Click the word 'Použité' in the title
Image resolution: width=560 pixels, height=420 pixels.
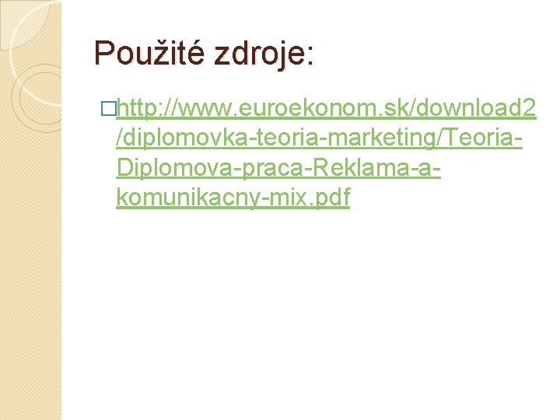point(149,53)
